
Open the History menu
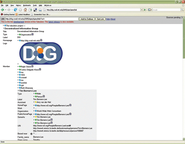point(18,6)
